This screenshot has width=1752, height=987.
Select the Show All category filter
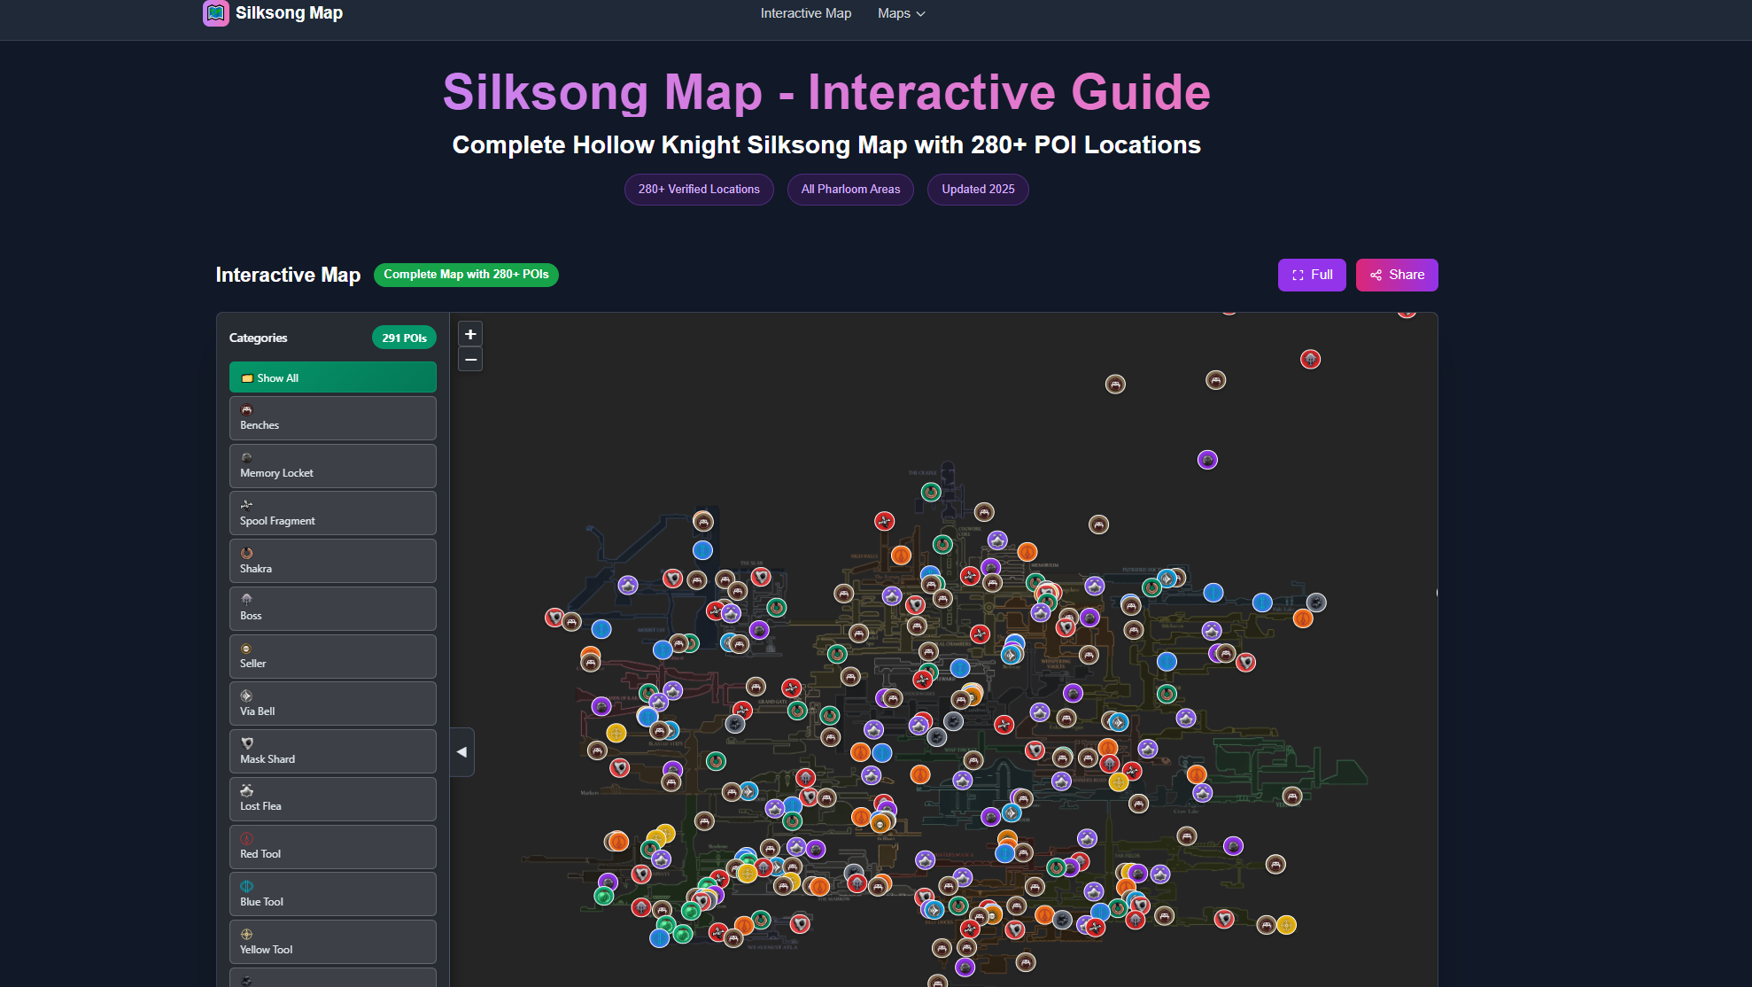pyautogui.click(x=332, y=377)
